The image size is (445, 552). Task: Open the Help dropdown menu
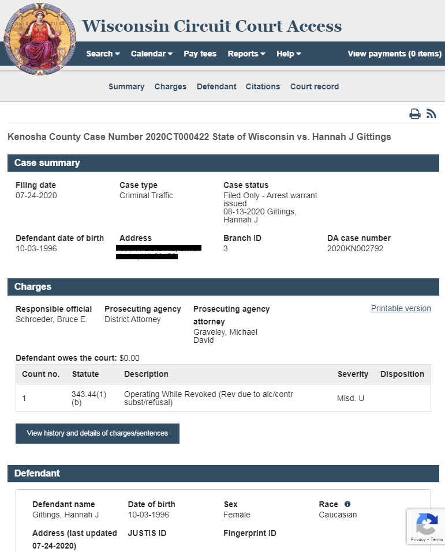click(x=289, y=54)
